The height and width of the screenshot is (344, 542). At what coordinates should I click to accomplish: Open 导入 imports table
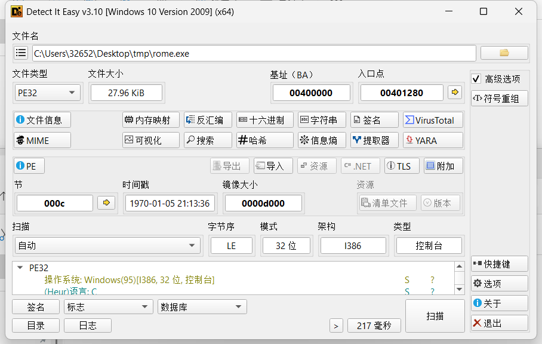click(273, 166)
